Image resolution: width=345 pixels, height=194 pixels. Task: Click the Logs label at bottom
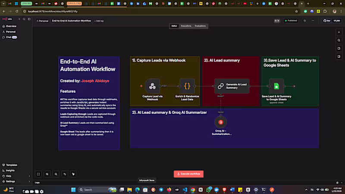(37, 182)
